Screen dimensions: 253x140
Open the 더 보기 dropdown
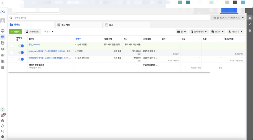click(49, 32)
